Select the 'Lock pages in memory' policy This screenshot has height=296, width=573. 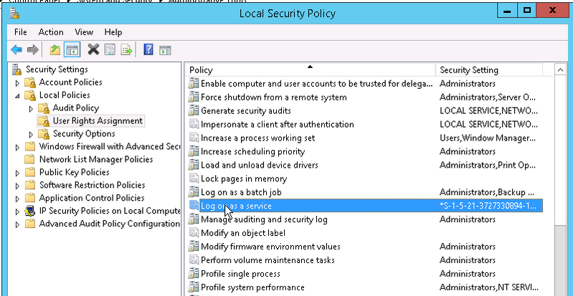click(243, 178)
